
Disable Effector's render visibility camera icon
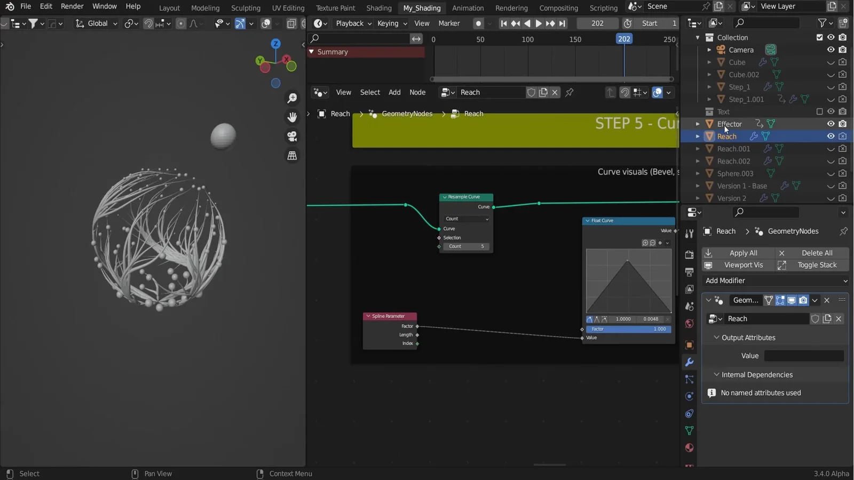[843, 123]
